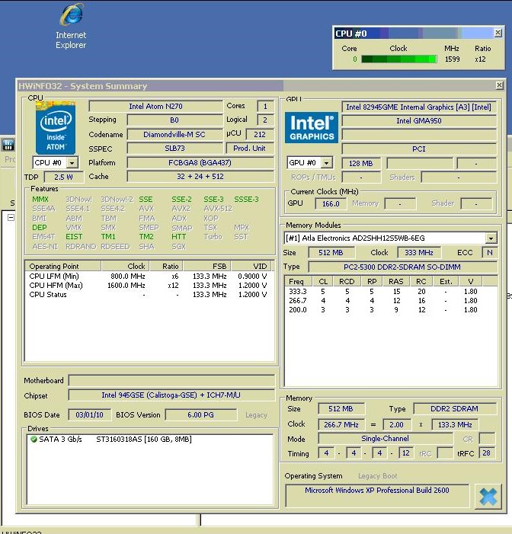
Task: Click the Prod. Unit field
Action: tap(249, 148)
